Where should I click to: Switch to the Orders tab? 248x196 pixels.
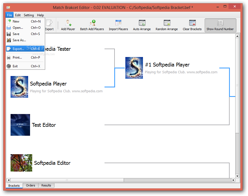point(31,185)
